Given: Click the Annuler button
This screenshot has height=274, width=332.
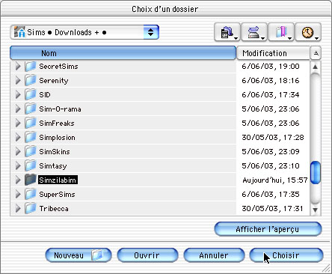Looking at the screenshot, I should (214, 255).
